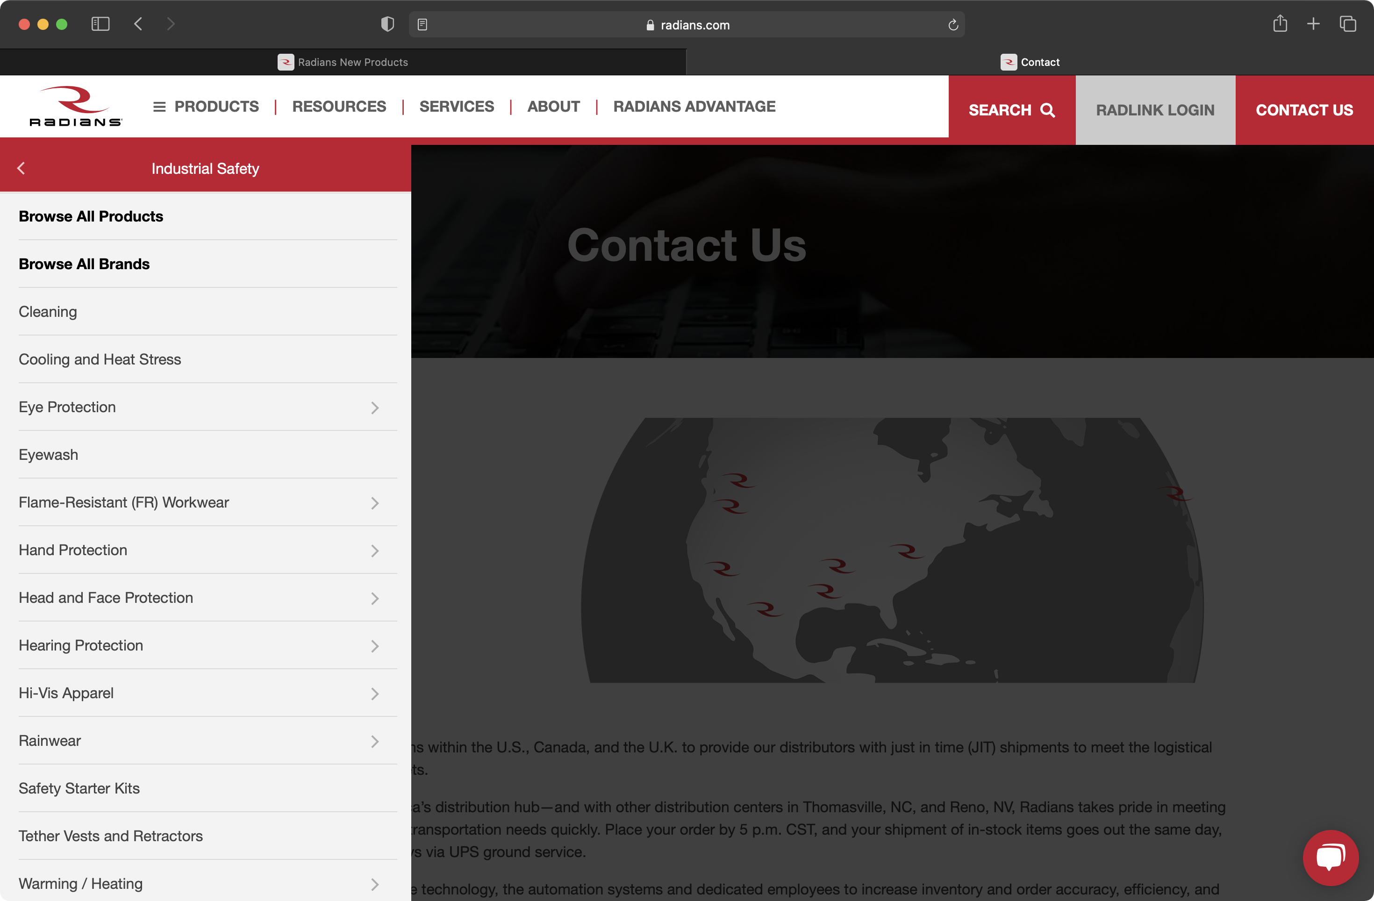Reload the current page
1374x901 pixels.
click(952, 24)
